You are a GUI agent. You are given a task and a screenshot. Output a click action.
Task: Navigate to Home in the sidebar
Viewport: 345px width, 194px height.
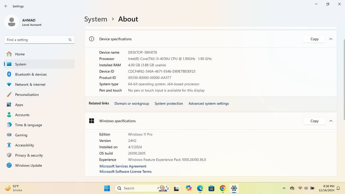pyautogui.click(x=20, y=54)
